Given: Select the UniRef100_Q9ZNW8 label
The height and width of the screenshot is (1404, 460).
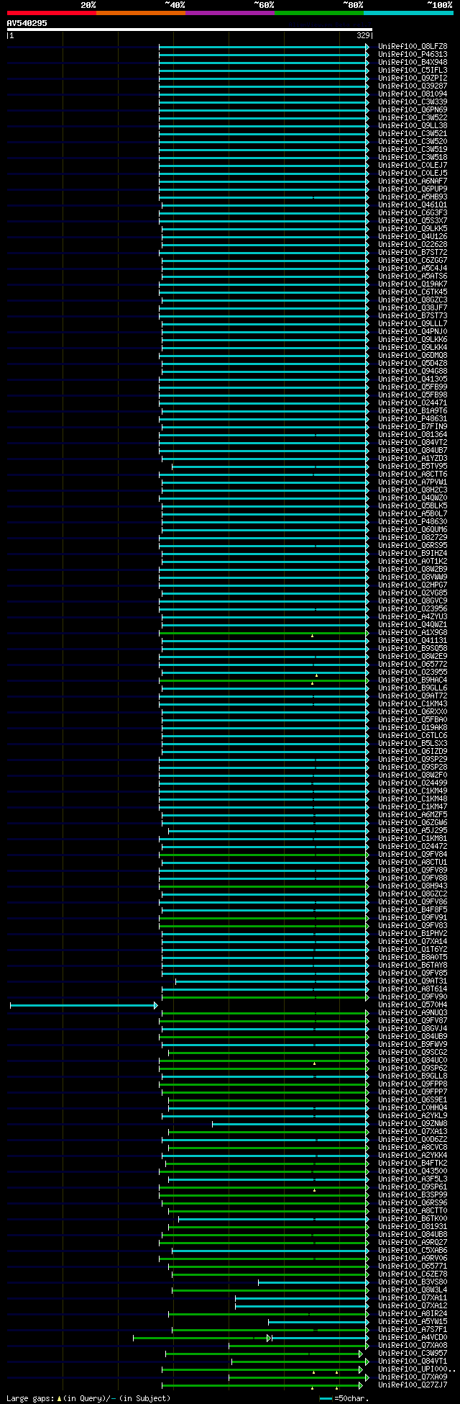Looking at the screenshot, I should (413, 1123).
